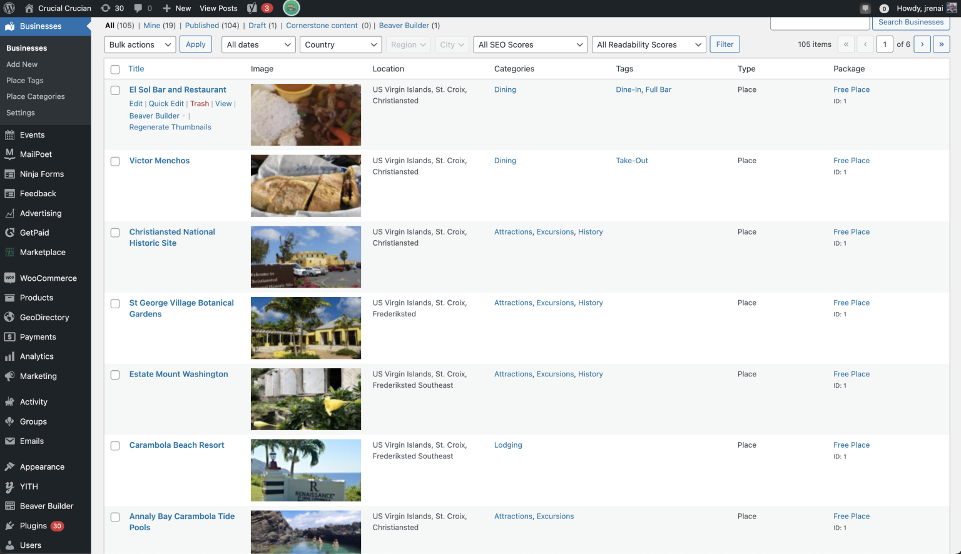Open the WordPress logo menu

click(9, 8)
